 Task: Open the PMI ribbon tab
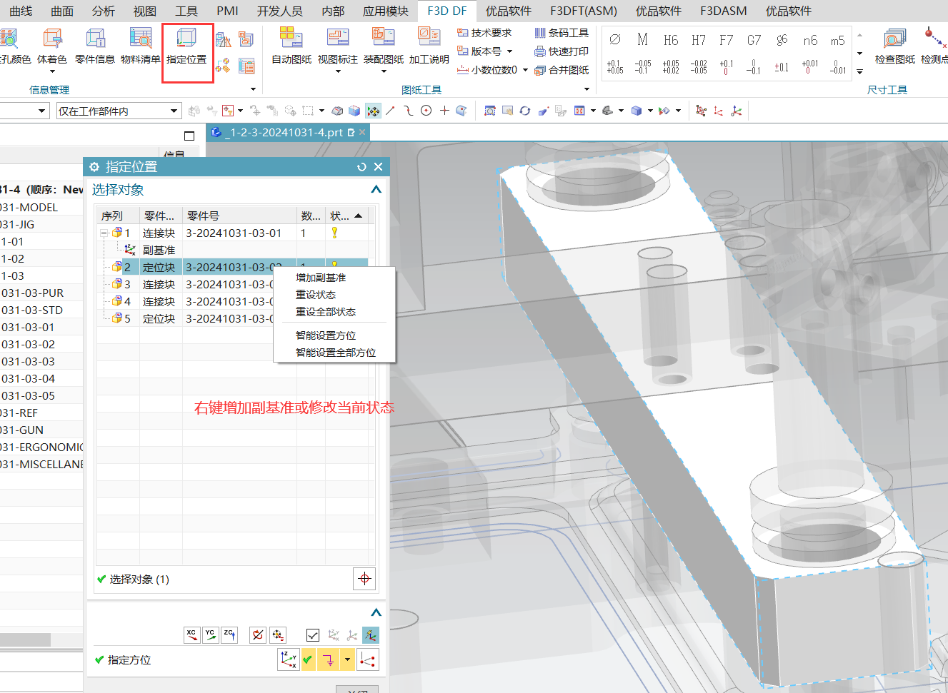(x=228, y=11)
